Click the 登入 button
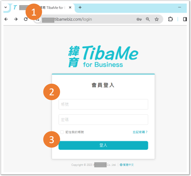The width and height of the screenshot is (191, 176). coord(103,145)
